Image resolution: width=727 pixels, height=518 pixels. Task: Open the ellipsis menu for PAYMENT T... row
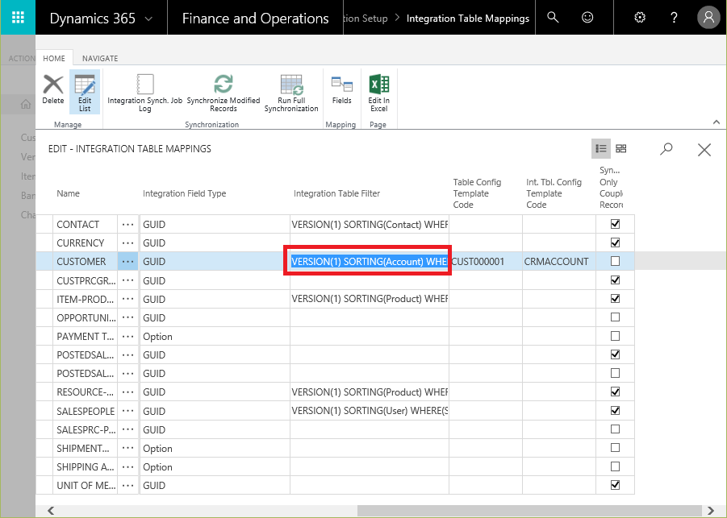pos(128,337)
